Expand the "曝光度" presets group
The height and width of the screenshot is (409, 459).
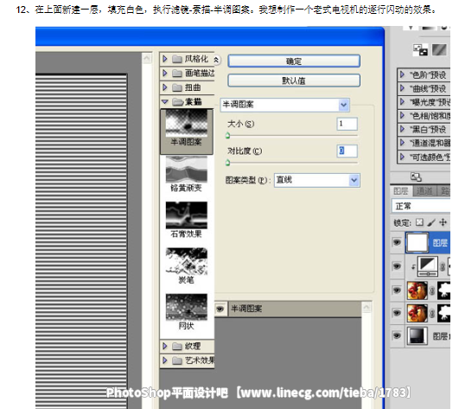point(402,101)
